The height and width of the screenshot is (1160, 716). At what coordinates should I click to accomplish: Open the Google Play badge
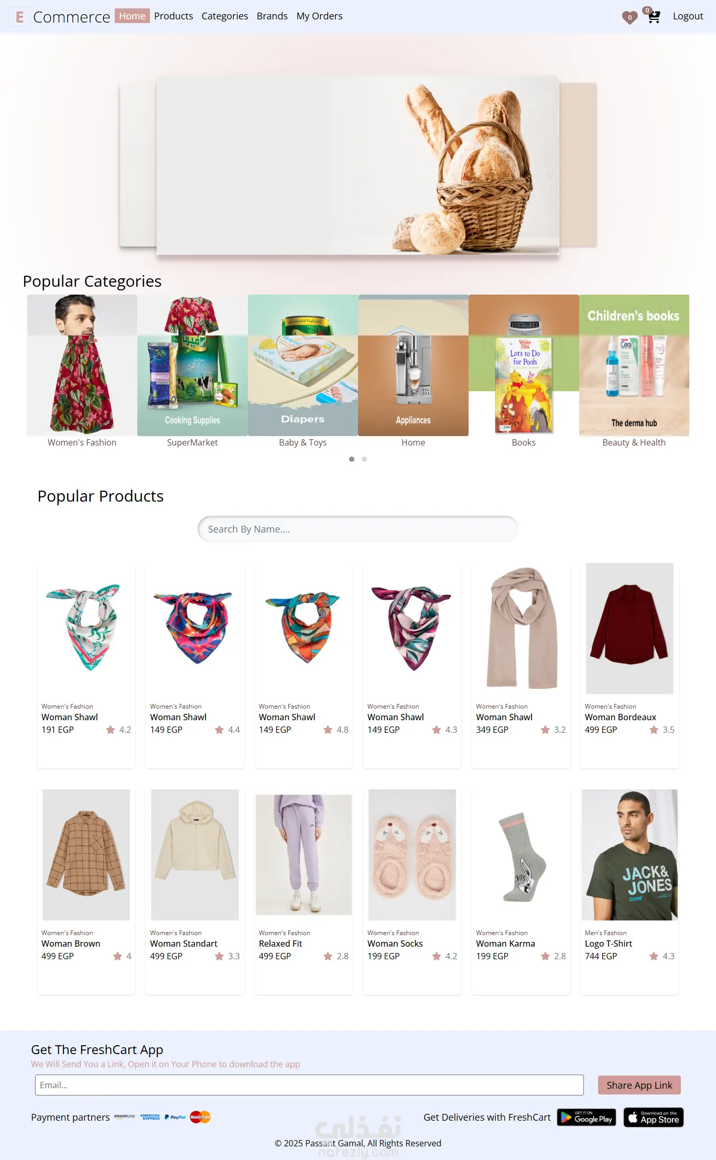click(587, 1117)
